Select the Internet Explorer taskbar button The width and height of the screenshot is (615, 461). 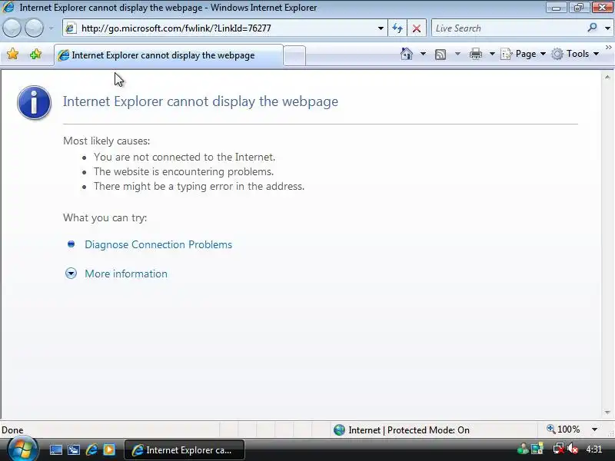[x=184, y=450]
